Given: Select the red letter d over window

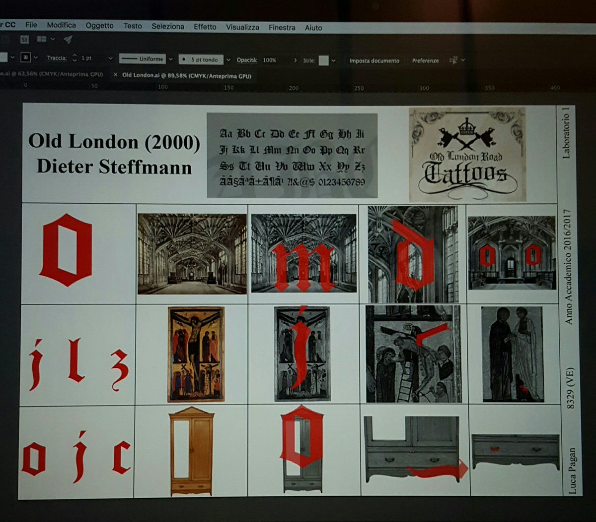Looking at the screenshot, I should click(414, 255).
